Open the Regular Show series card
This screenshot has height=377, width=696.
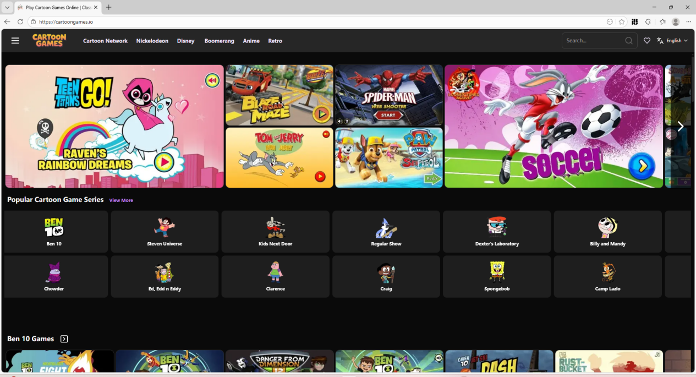pyautogui.click(x=386, y=232)
